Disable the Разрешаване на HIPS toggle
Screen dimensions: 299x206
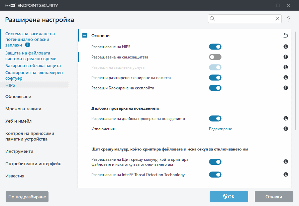coord(215,47)
